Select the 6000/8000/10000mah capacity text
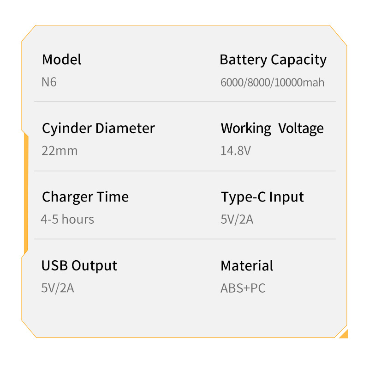This screenshot has width=369, height=386. coord(272,83)
